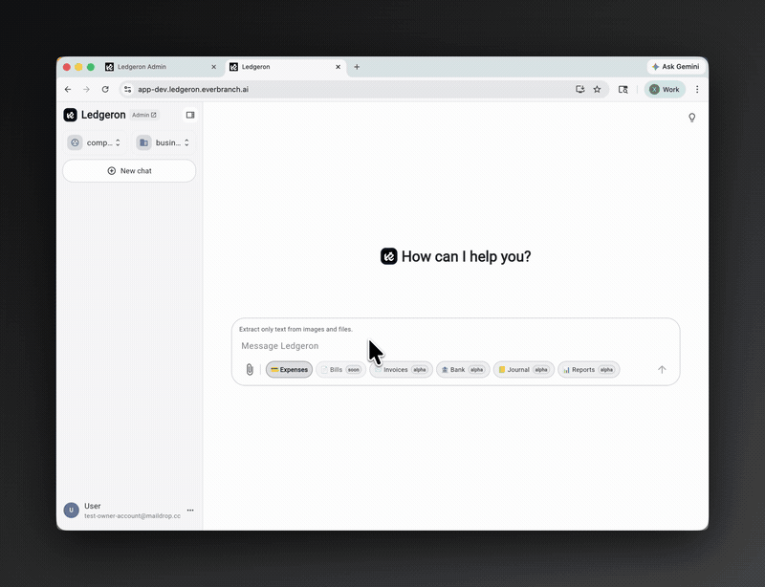Image resolution: width=765 pixels, height=587 pixels.
Task: Bookmark this page with star icon
Action: (x=597, y=89)
